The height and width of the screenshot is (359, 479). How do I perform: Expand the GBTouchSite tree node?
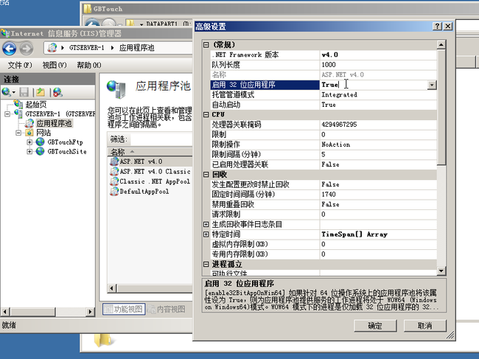point(29,152)
